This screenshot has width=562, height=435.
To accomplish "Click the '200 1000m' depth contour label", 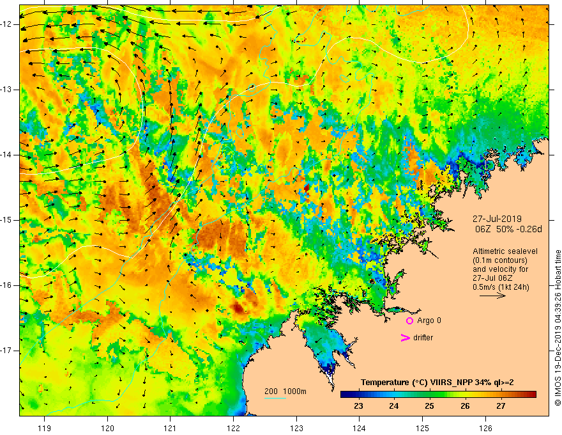I will (285, 391).
